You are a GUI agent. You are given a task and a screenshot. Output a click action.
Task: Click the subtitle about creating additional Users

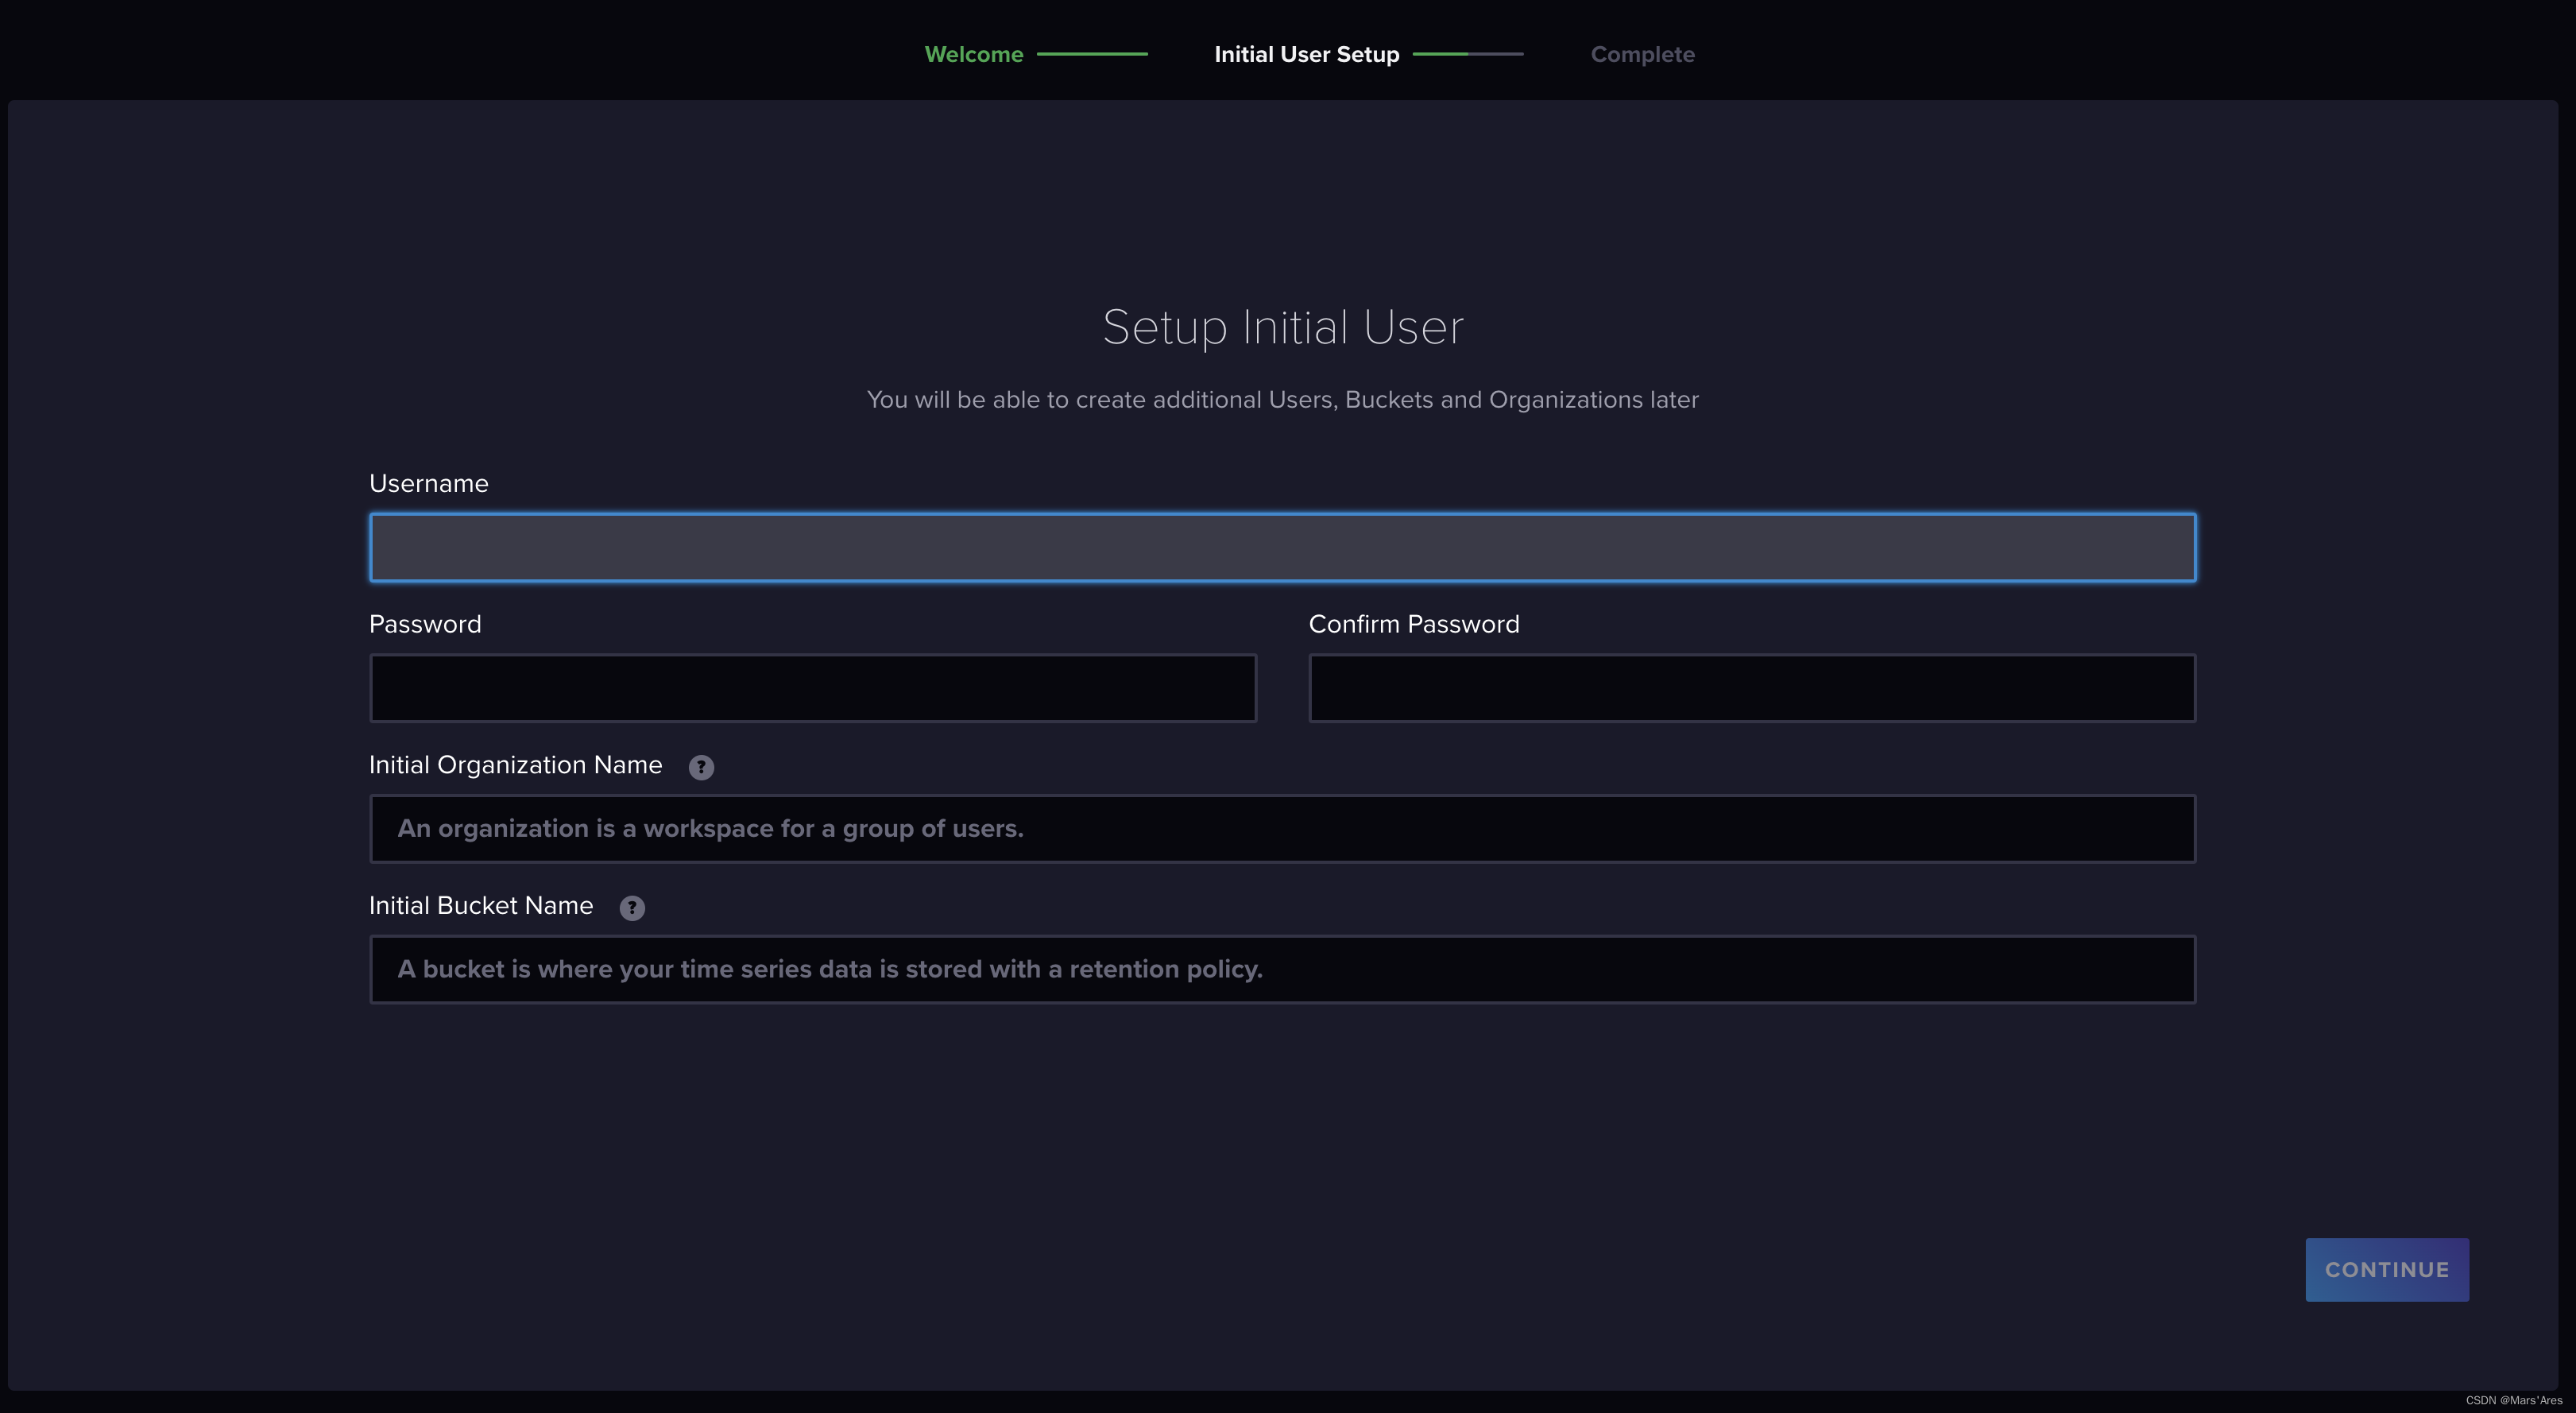(1283, 400)
